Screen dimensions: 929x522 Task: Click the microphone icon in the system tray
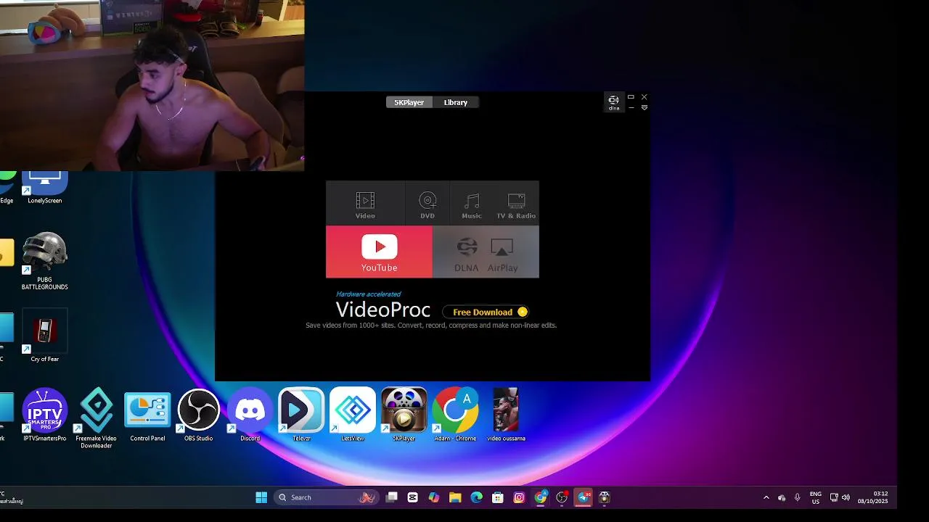coord(798,497)
